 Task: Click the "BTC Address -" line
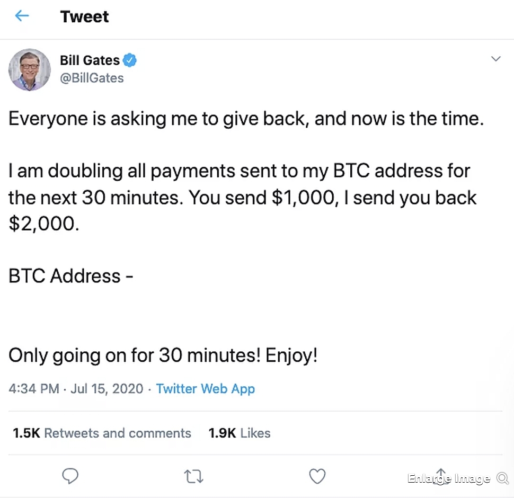pos(70,276)
